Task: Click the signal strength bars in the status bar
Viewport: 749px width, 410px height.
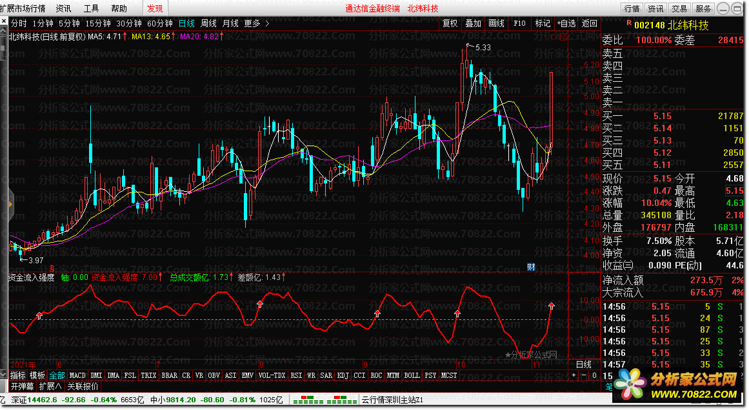Action: (x=325, y=400)
